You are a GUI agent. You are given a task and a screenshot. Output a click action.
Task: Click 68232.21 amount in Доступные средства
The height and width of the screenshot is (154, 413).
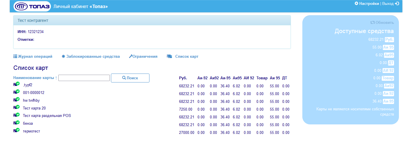376,39
